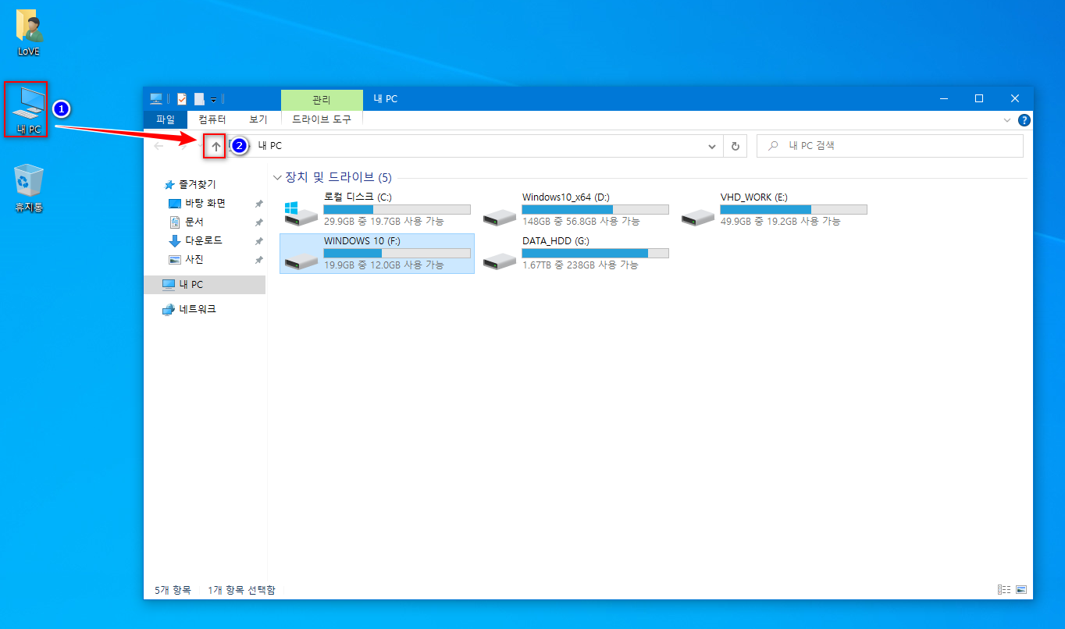Open Customize Quick Access Toolbar dropdown
This screenshot has width=1065, height=629.
[x=213, y=100]
